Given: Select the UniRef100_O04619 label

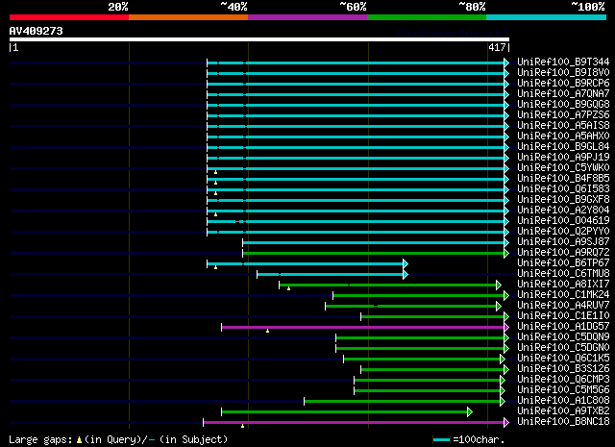Looking at the screenshot, I should (563, 221).
